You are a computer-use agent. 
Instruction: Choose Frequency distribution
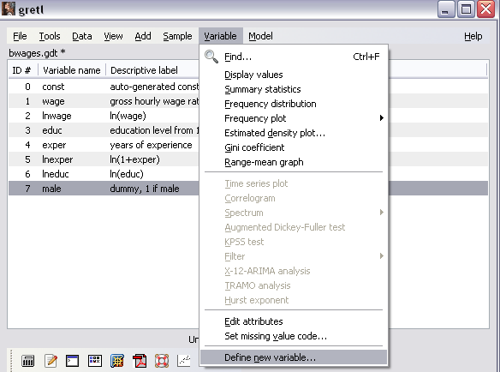coord(294,104)
